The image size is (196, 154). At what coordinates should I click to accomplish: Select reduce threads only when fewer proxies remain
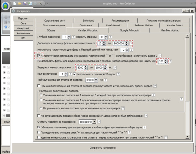pos(41,100)
